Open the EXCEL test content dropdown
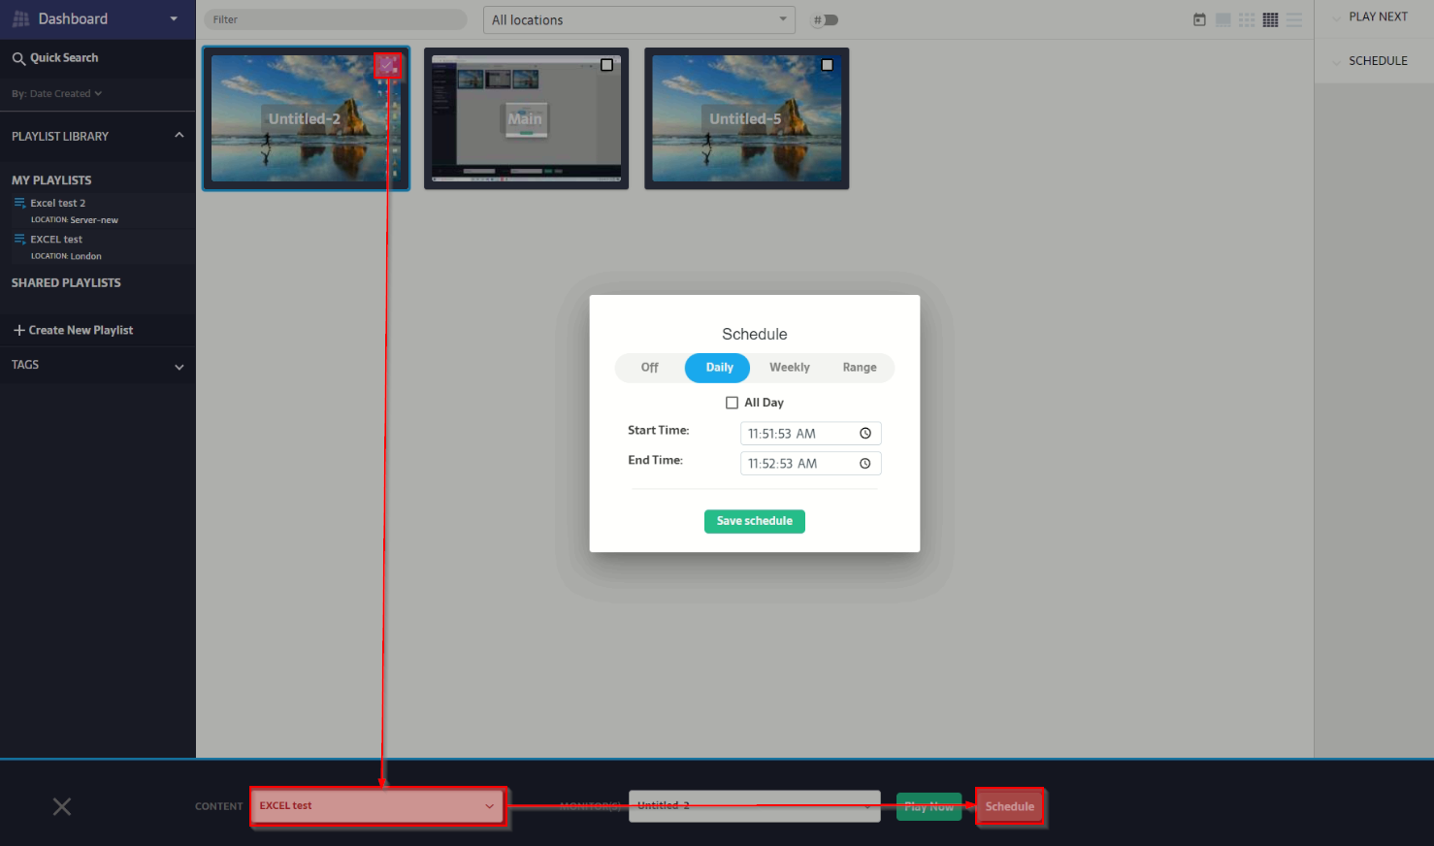The image size is (1434, 846). (x=377, y=806)
